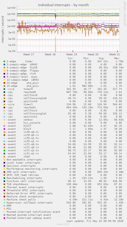Click the Function call interrupts legend label
This screenshot has width=127, height=227.
point(25,181)
